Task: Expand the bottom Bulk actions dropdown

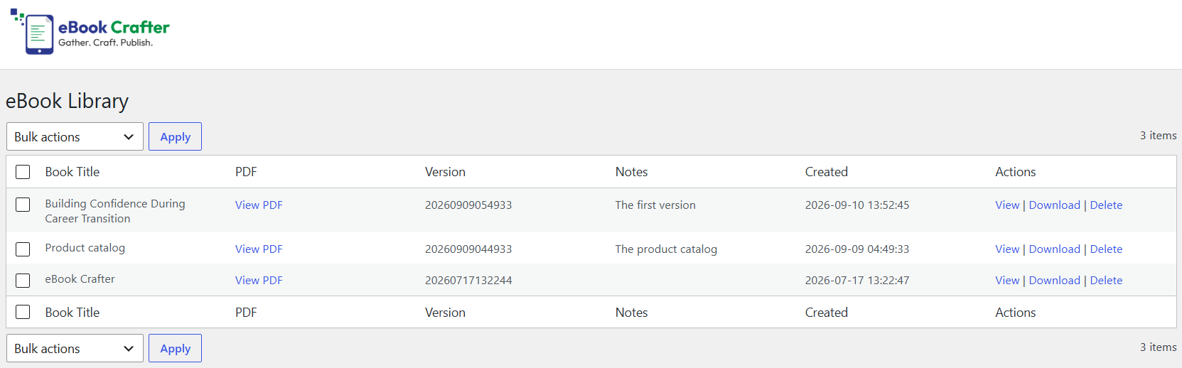Action: pyautogui.click(x=75, y=348)
